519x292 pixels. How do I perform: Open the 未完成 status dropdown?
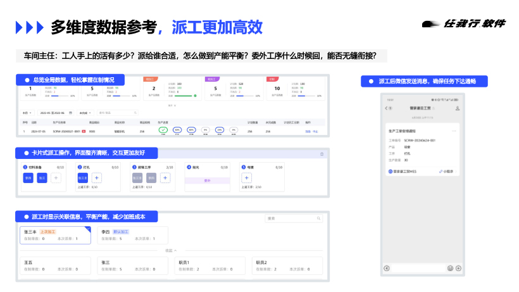coord(84,113)
